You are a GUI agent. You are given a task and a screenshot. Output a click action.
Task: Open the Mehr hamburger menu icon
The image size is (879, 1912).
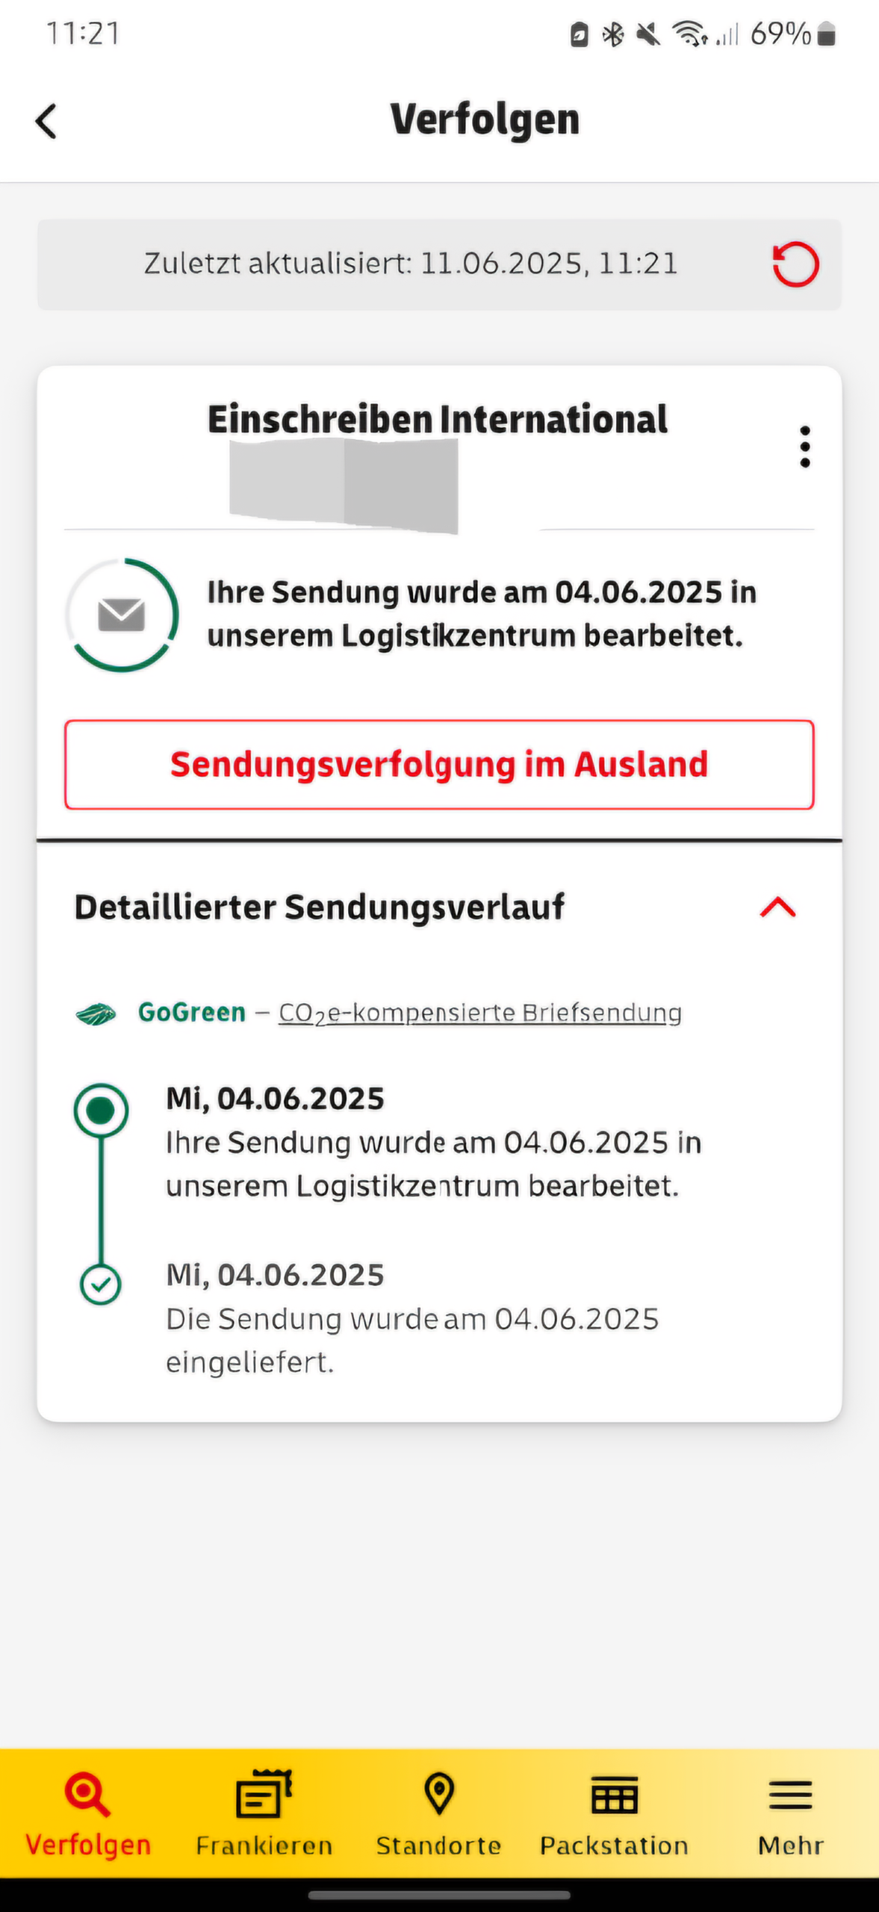pos(789,1792)
